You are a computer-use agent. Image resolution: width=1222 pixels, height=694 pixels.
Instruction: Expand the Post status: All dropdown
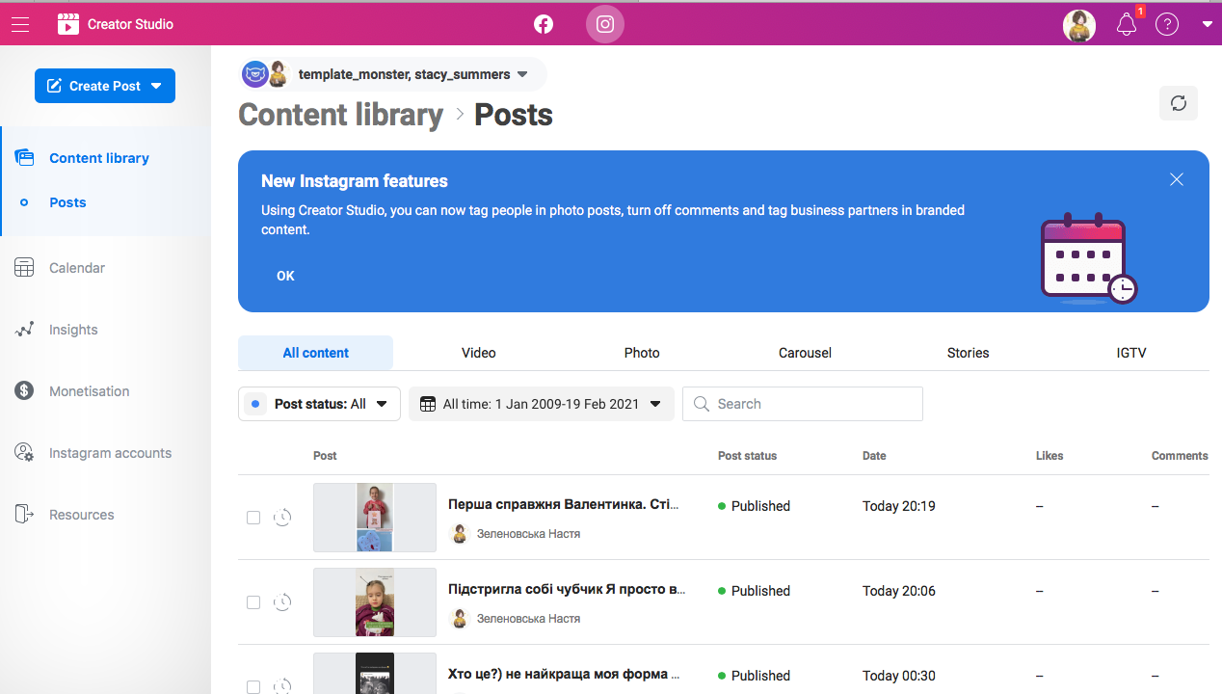319,404
